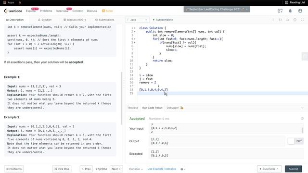Go to the Next problem

click(116, 169)
